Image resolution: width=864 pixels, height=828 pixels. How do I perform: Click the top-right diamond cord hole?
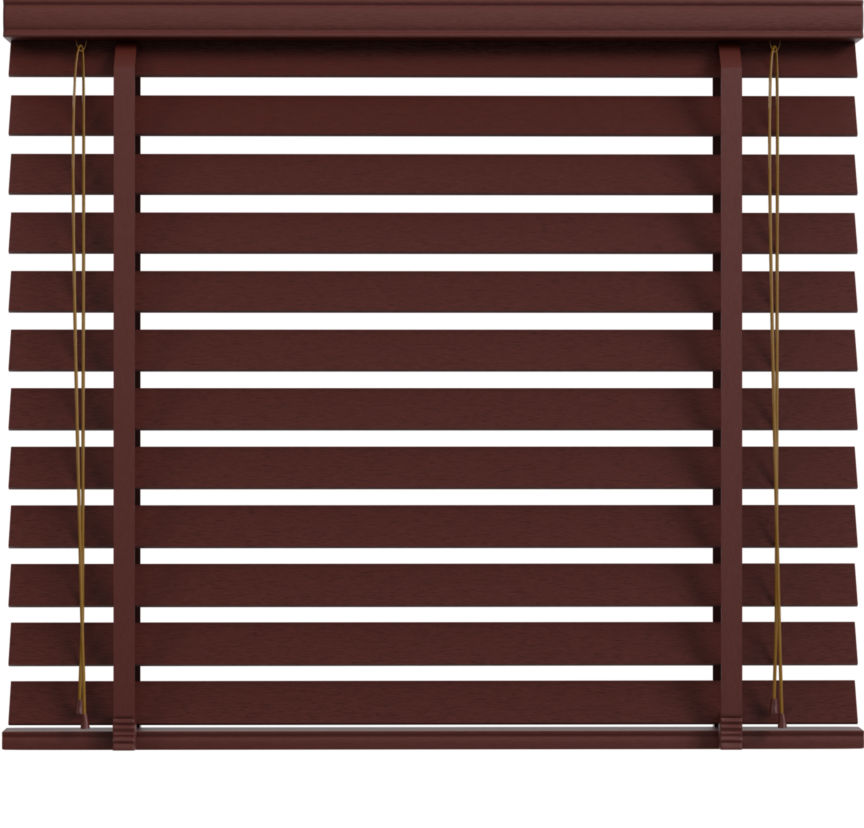773,87
